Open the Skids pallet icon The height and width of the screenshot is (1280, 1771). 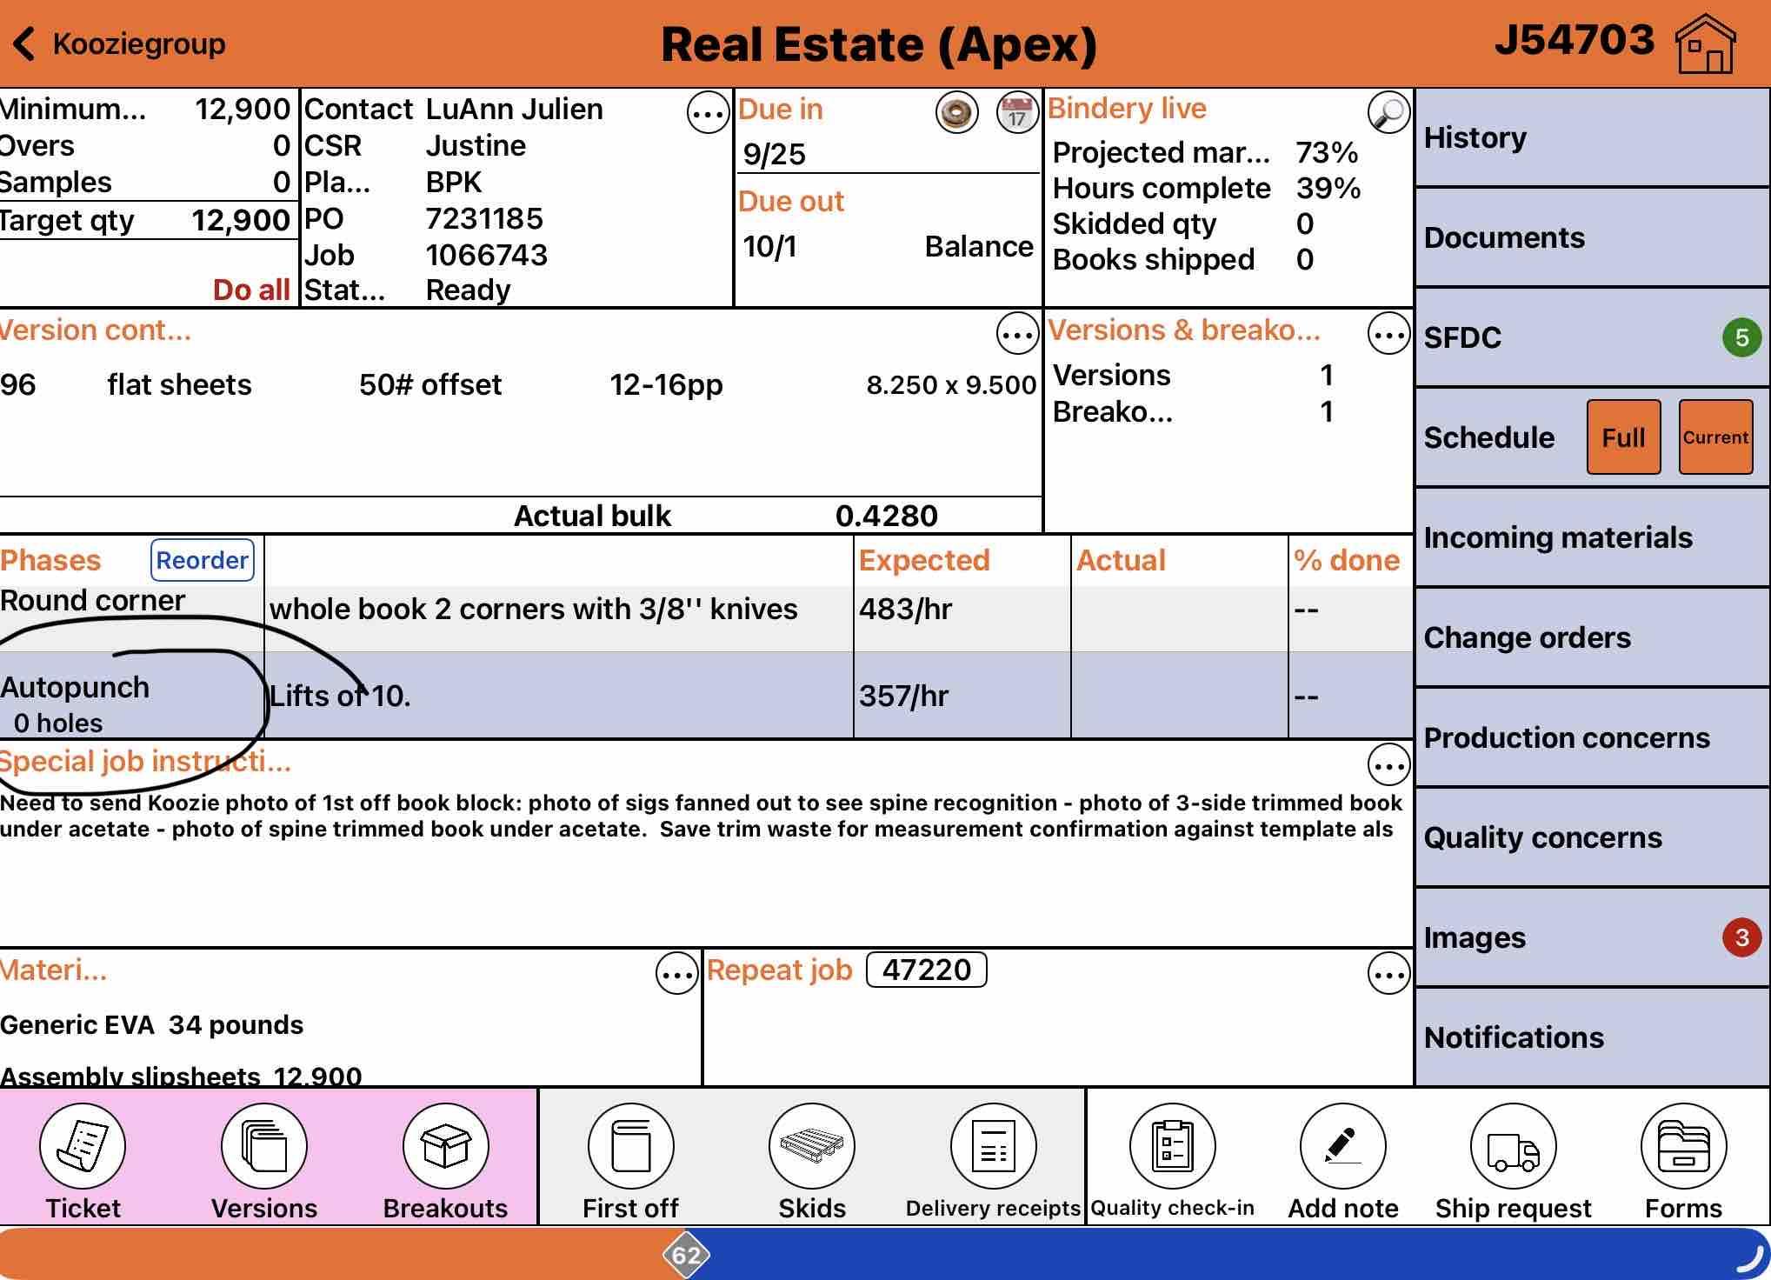click(811, 1146)
